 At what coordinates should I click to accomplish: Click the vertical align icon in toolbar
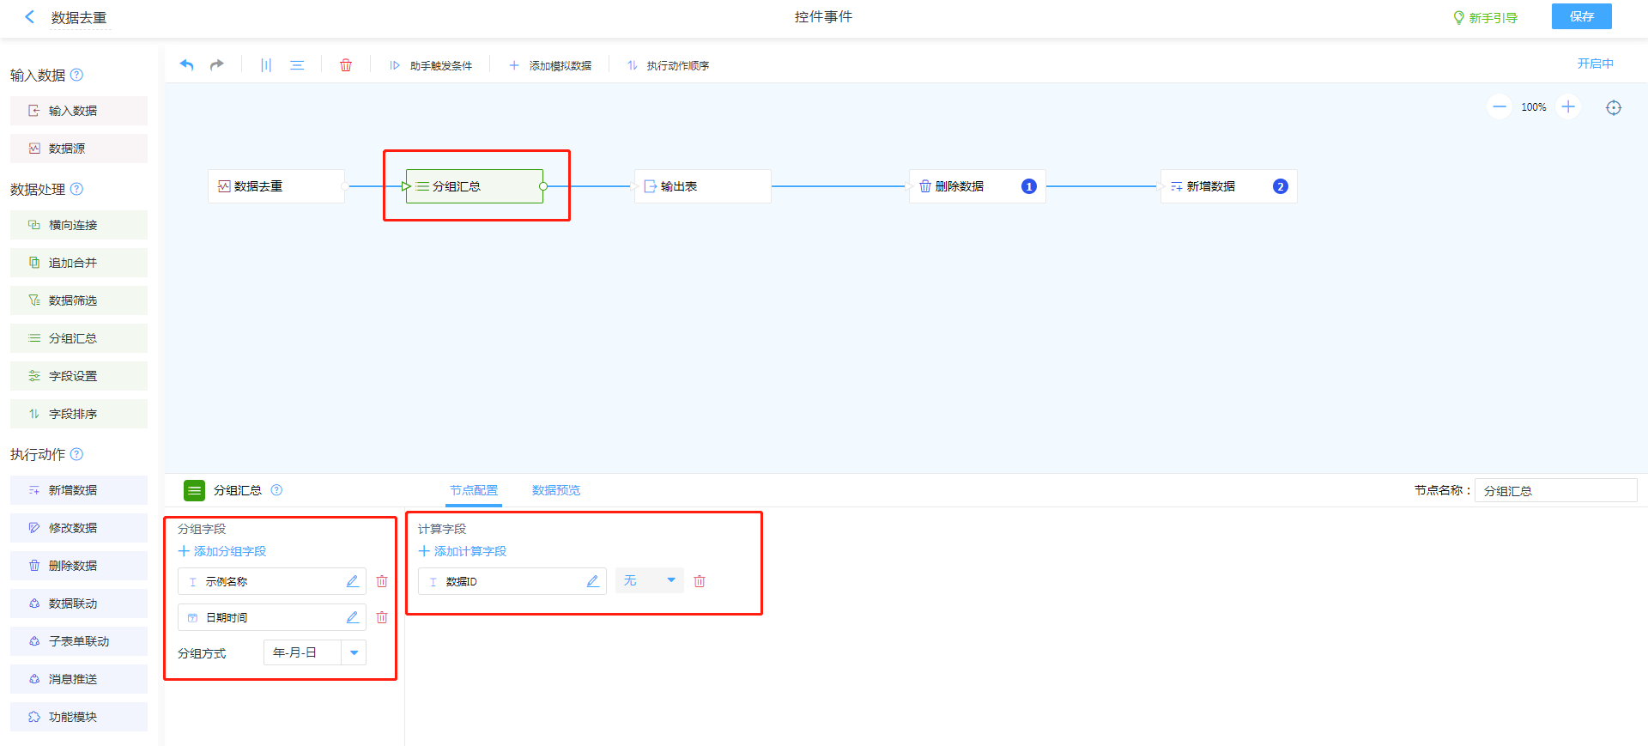[266, 65]
